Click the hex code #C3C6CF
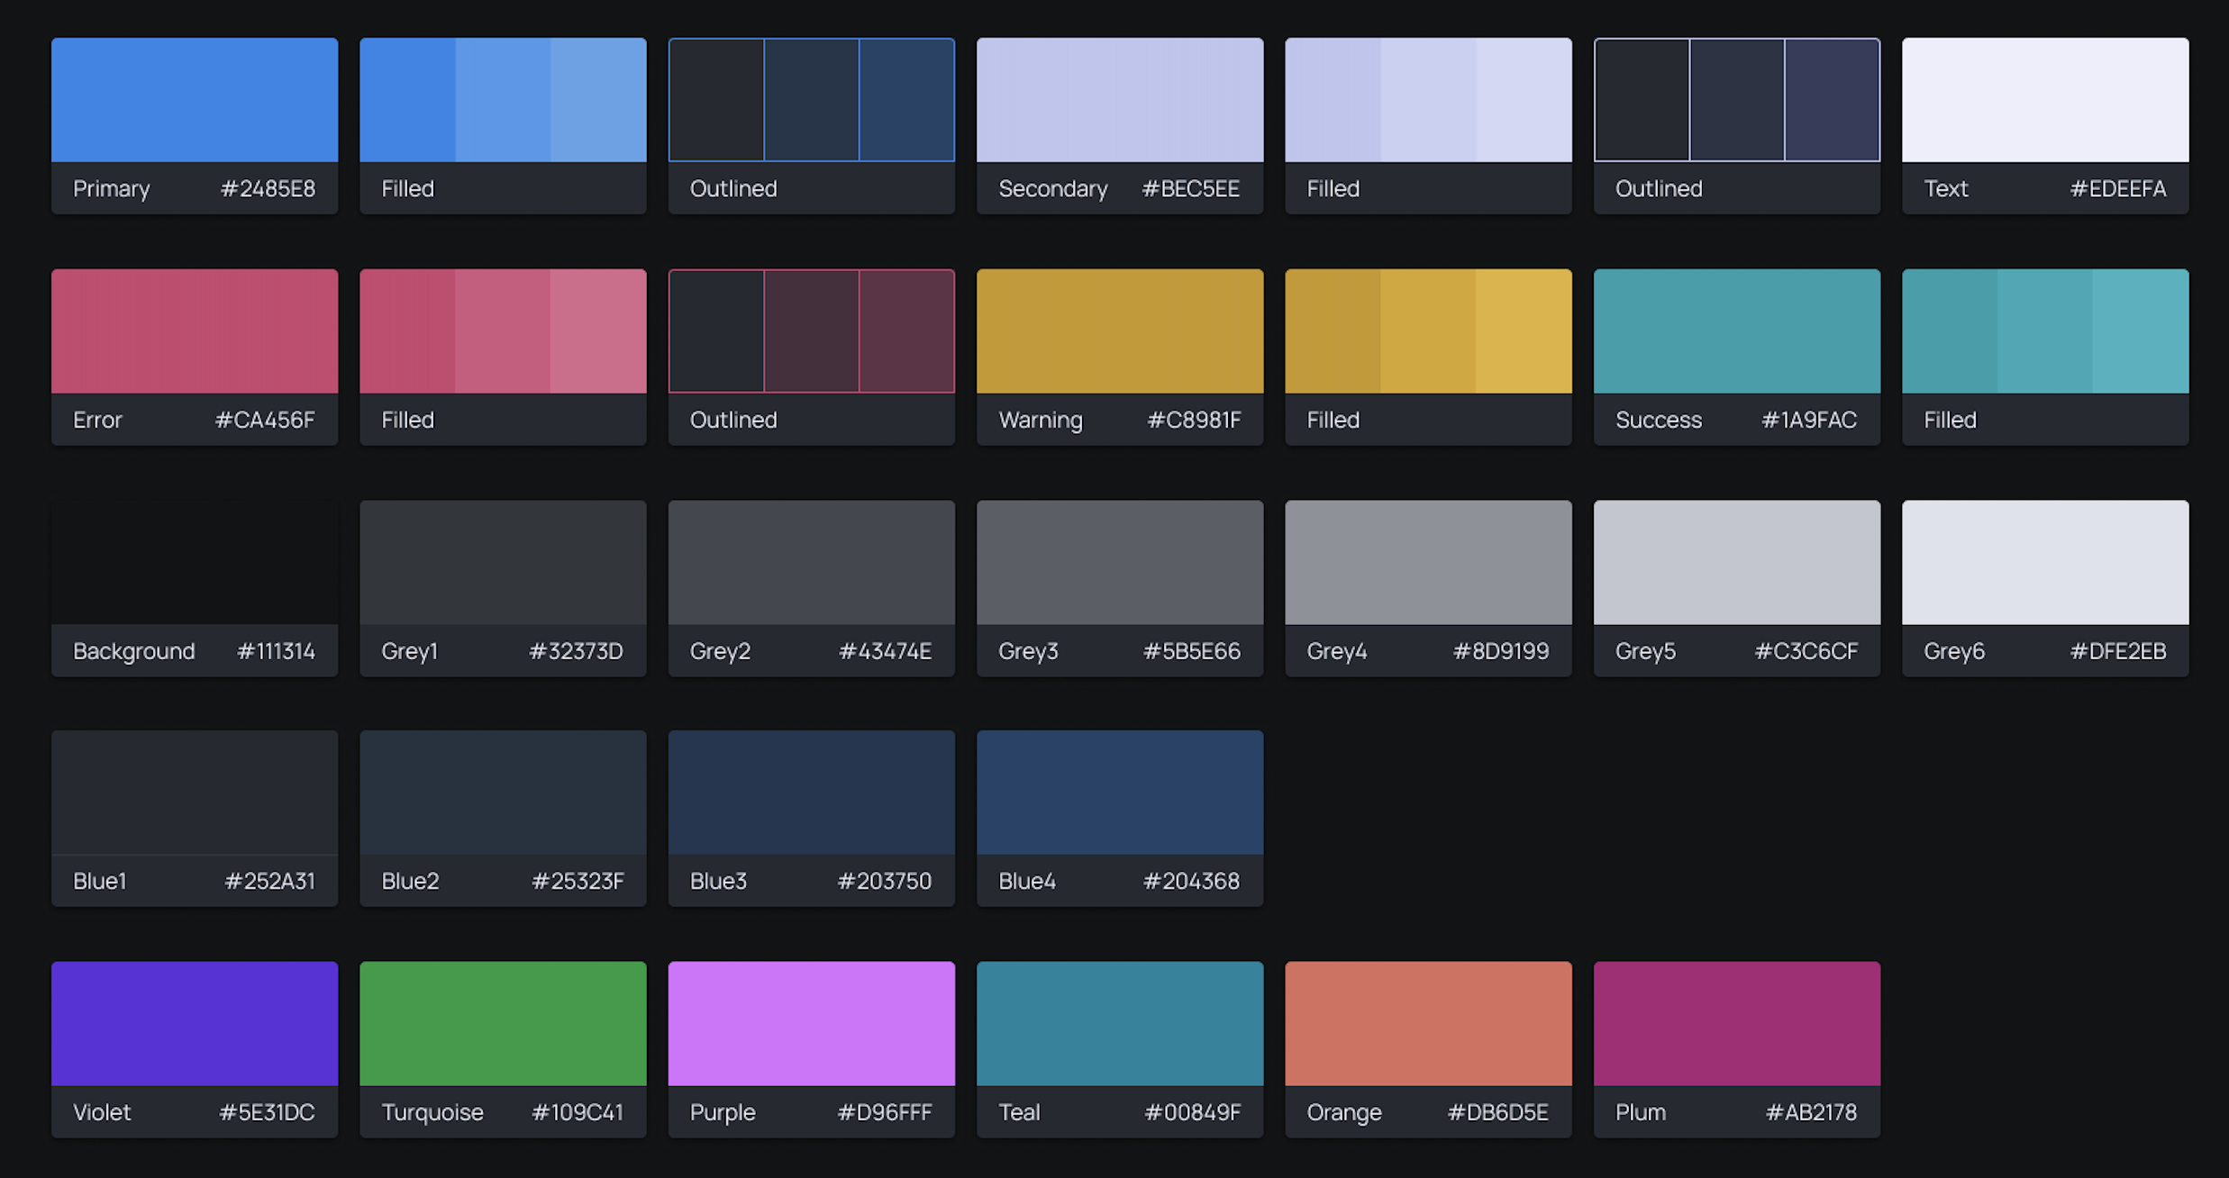Viewport: 2229px width, 1178px height. pyautogui.click(x=1806, y=651)
